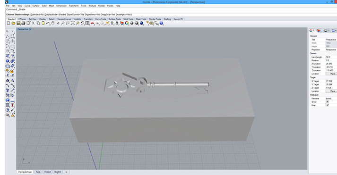Switch to the Render Tools toolbar tab
The width and height of the screenshot is (337, 175).
tap(155, 19)
